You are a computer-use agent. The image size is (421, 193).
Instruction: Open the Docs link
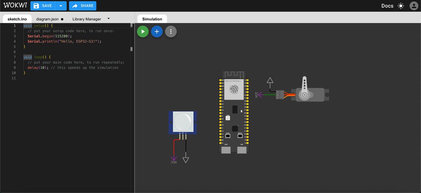[x=387, y=6]
